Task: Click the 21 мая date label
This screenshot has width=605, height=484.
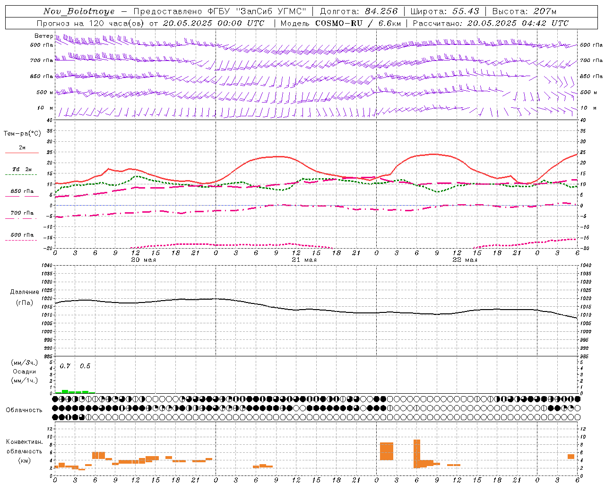Action: (304, 260)
